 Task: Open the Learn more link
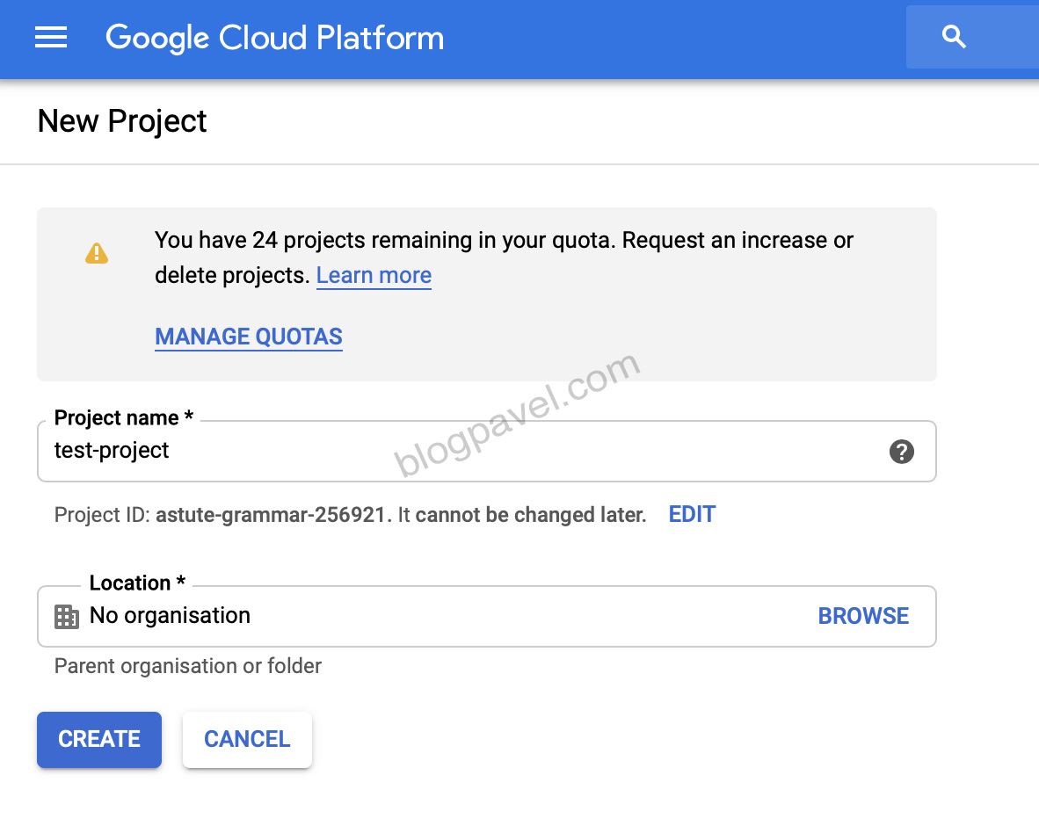pyautogui.click(x=374, y=276)
